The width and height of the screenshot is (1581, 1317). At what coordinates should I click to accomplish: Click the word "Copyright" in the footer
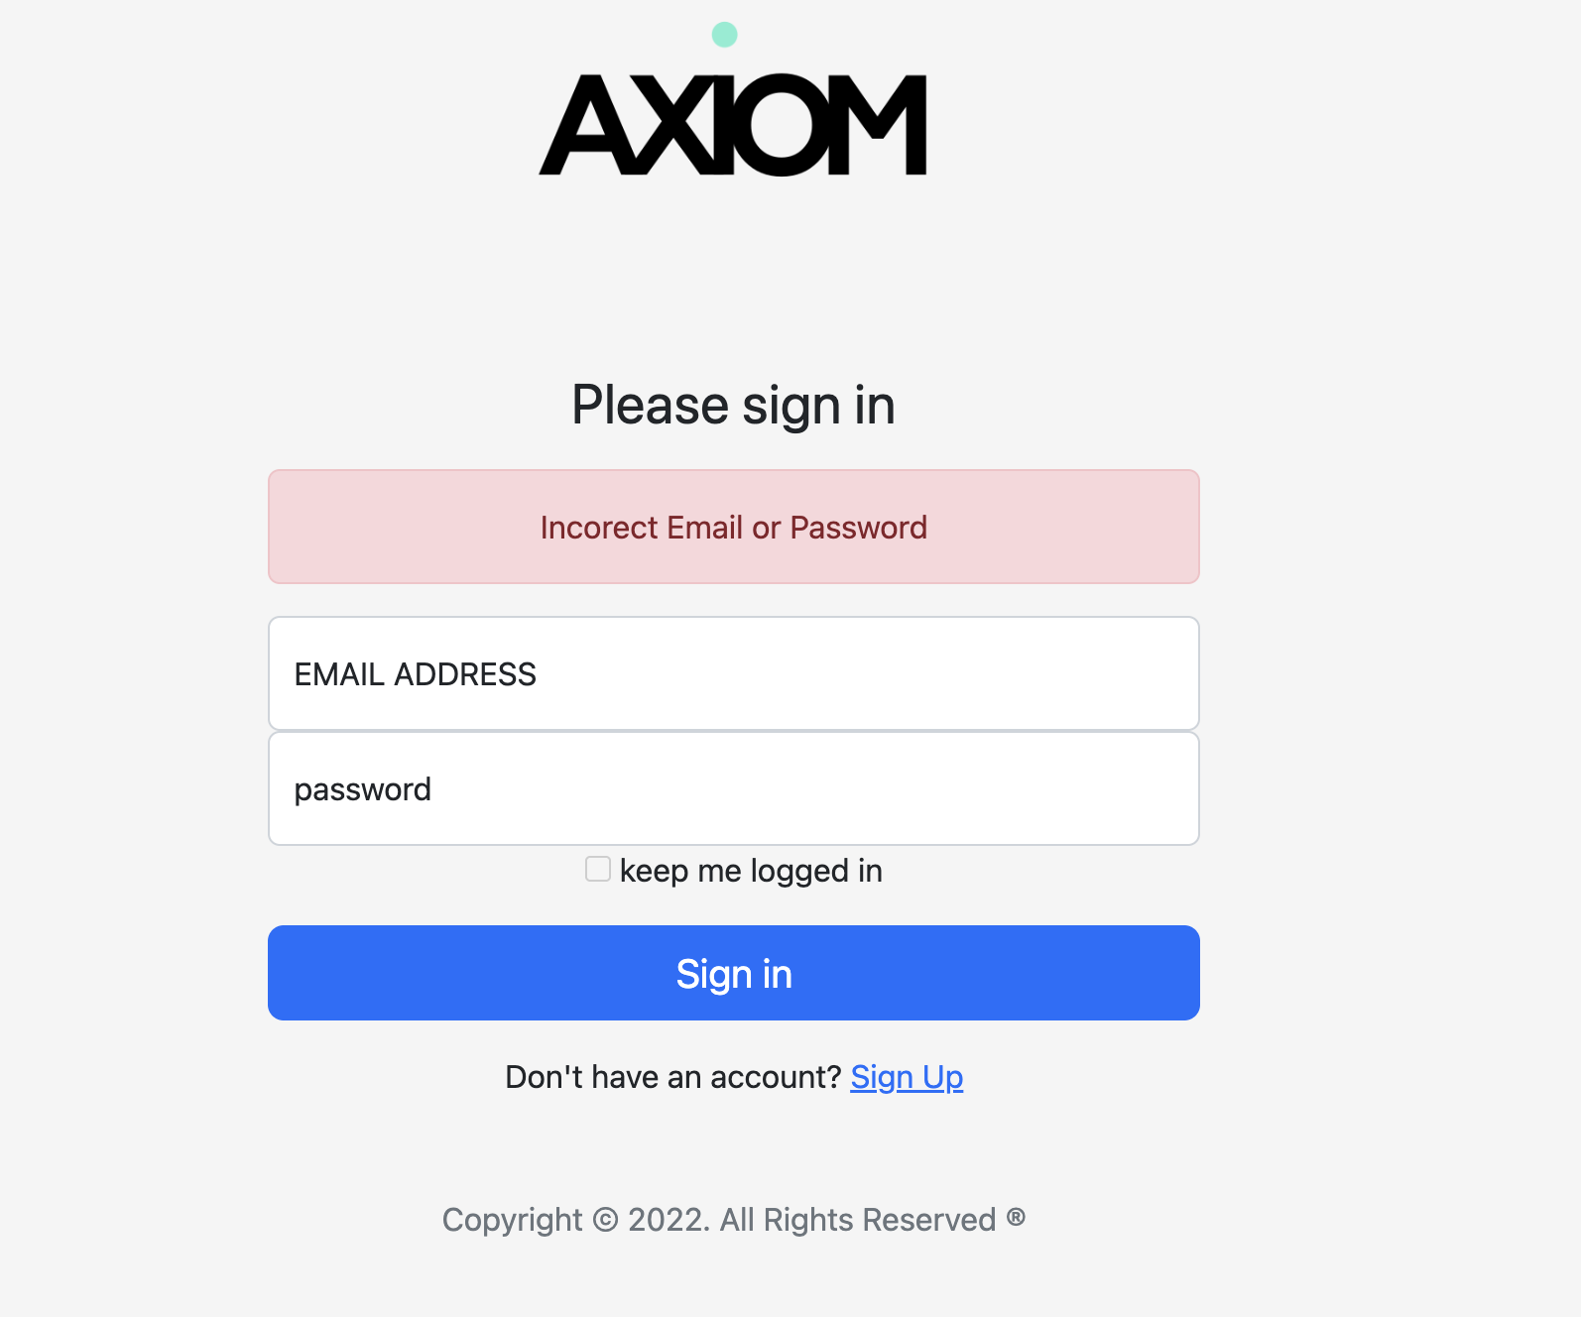point(512,1220)
